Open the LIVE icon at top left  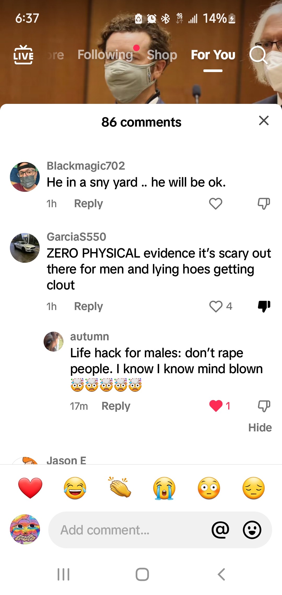coord(23,55)
